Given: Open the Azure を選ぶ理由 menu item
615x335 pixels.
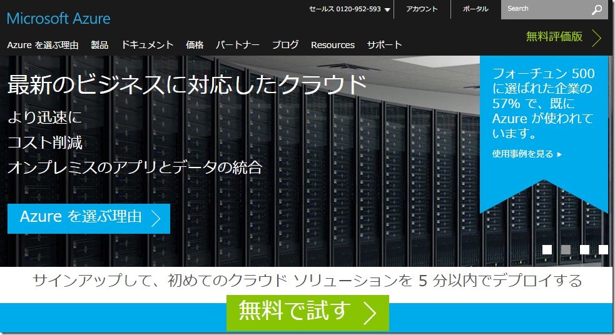Looking at the screenshot, I should click(43, 45).
